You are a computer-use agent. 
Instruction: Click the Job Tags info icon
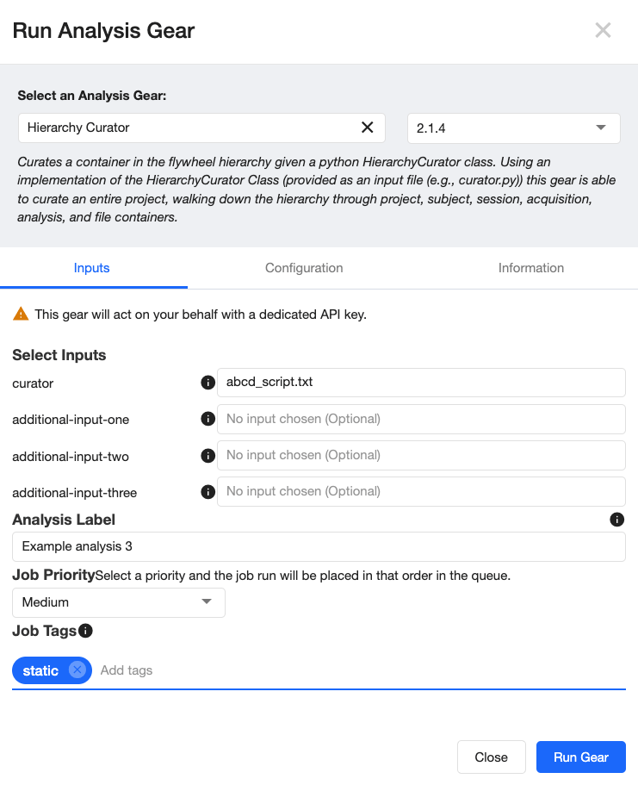[x=85, y=631]
